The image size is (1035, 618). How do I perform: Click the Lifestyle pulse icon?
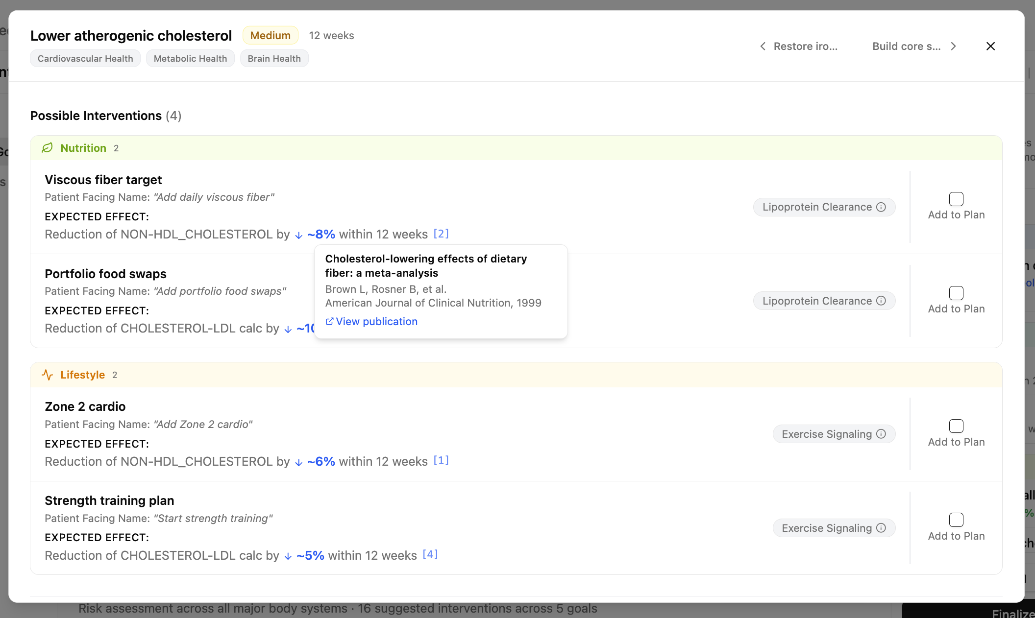(47, 375)
